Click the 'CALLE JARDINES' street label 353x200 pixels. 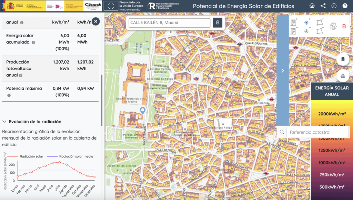click(305, 65)
